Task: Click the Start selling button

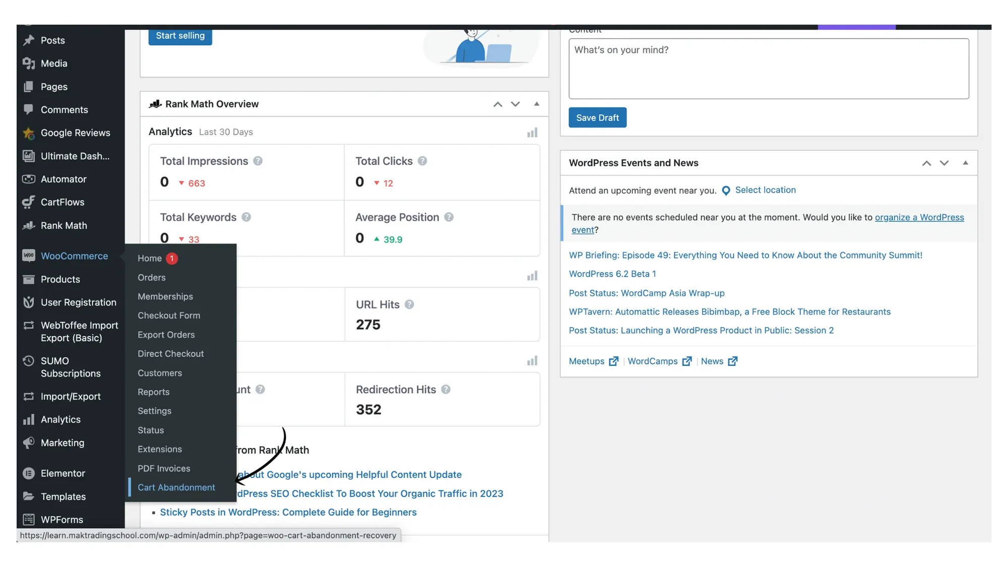Action: click(x=180, y=36)
